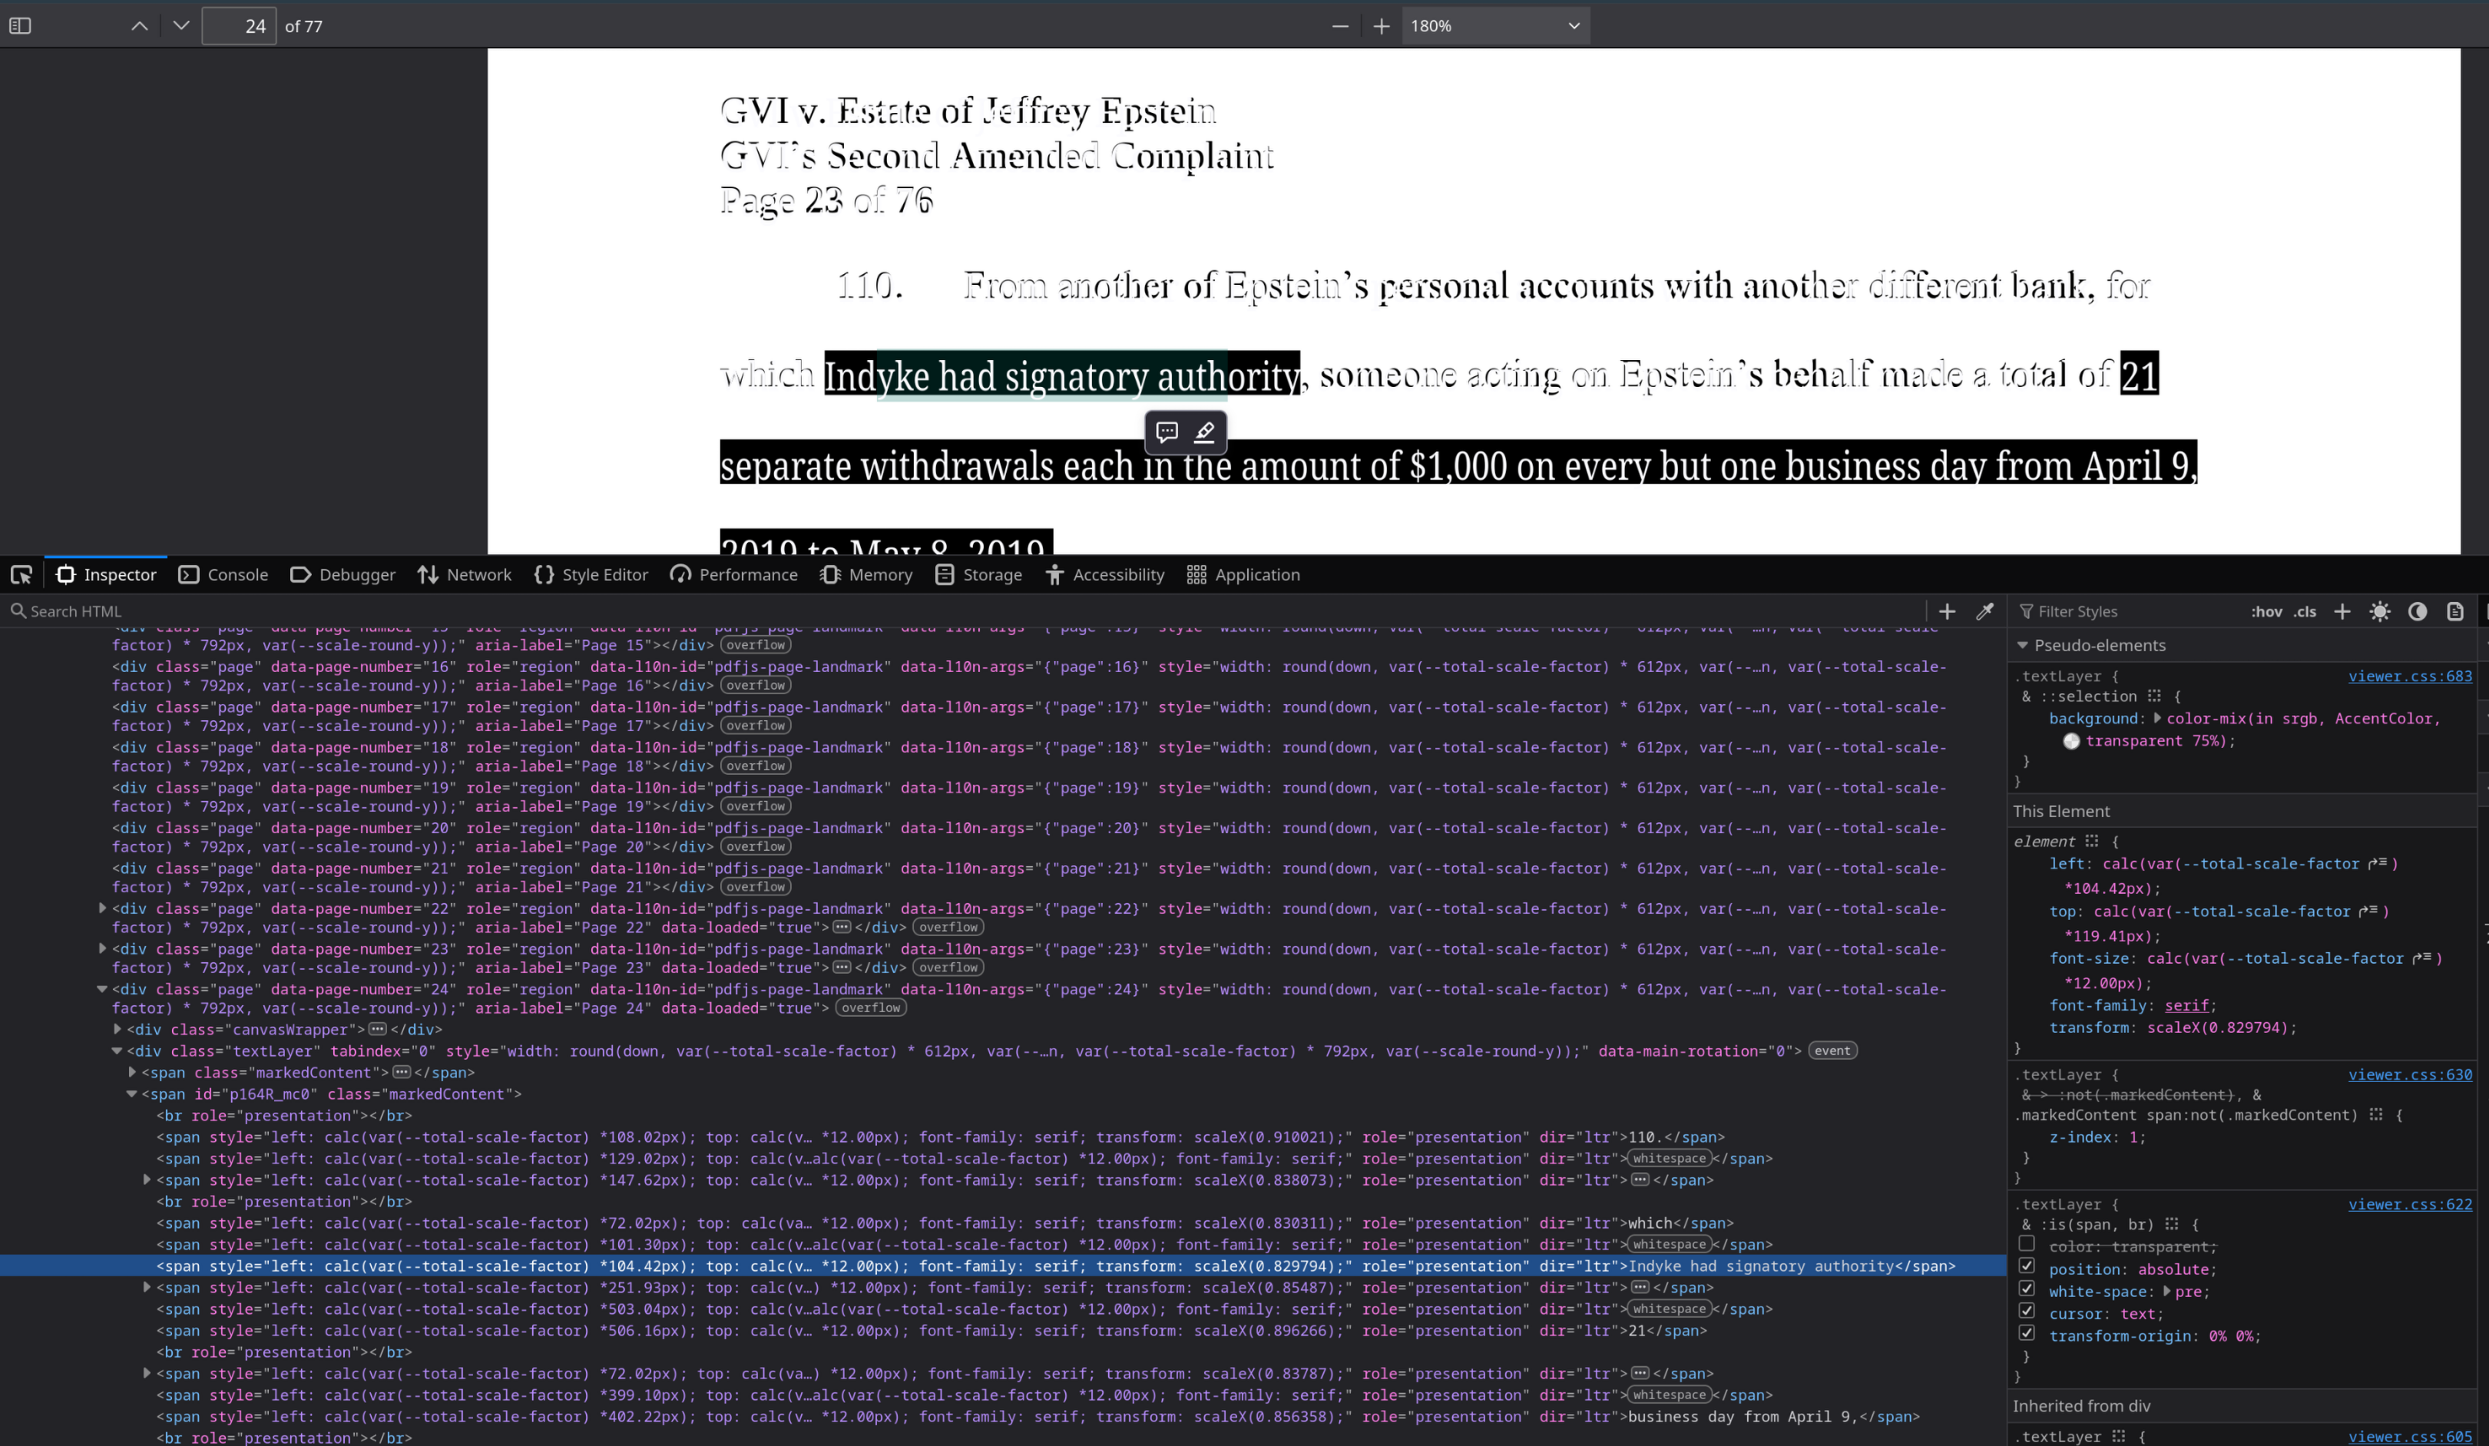Viewport: 2489px width, 1446px height.
Task: Go to previous page arrow
Action: coord(139,25)
